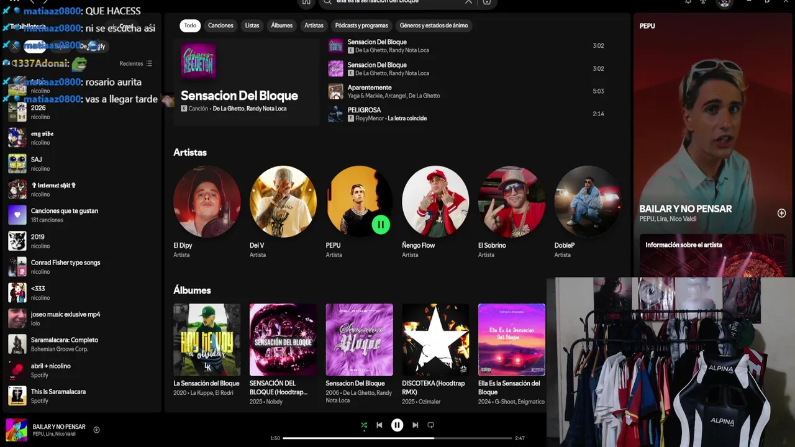Open the 2006 Sensacion Del Bloque album cover
This screenshot has width=795, height=447.
pos(359,340)
